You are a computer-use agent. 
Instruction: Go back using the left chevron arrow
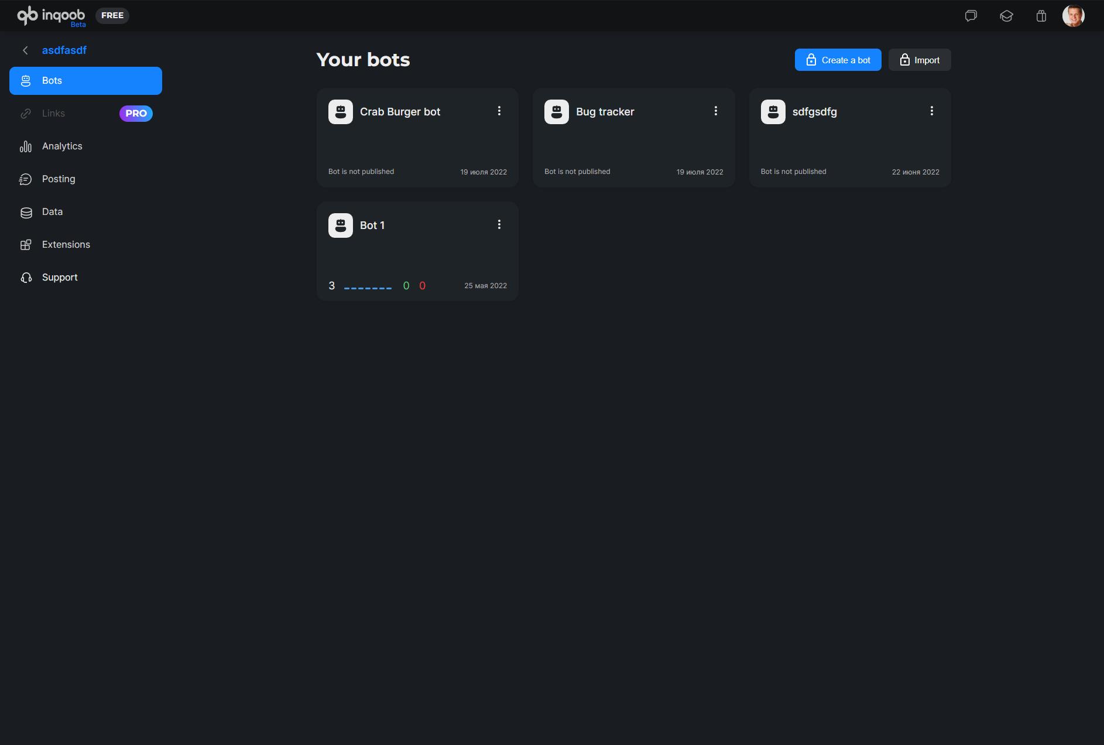click(x=25, y=50)
